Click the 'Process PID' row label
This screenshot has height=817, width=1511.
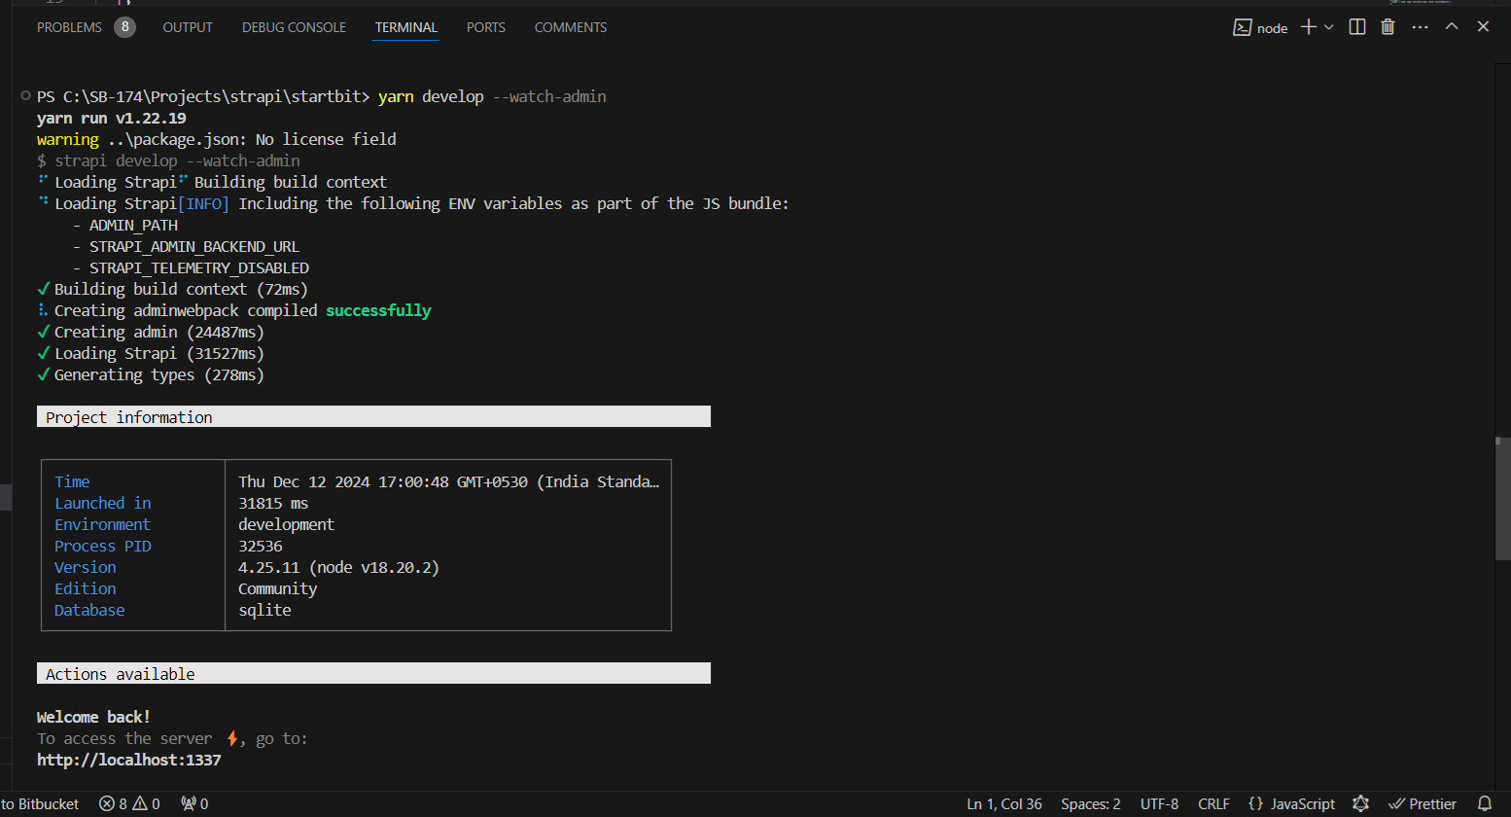click(x=103, y=546)
